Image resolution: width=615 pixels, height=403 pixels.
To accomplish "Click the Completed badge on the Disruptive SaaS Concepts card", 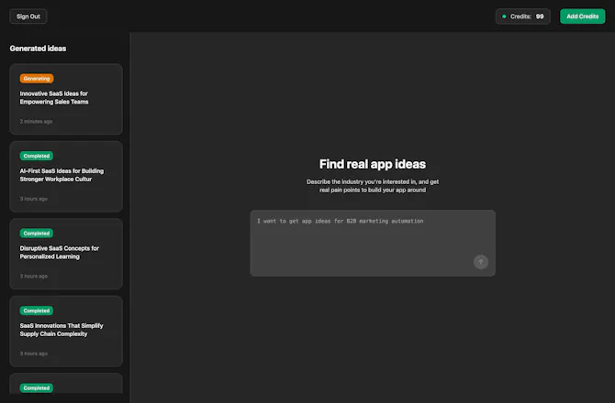I will pyautogui.click(x=37, y=234).
